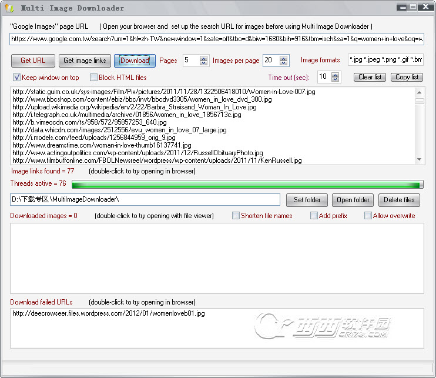Close the Multi Image Downloader window
This screenshot has width=436, height=378.
(425, 7)
